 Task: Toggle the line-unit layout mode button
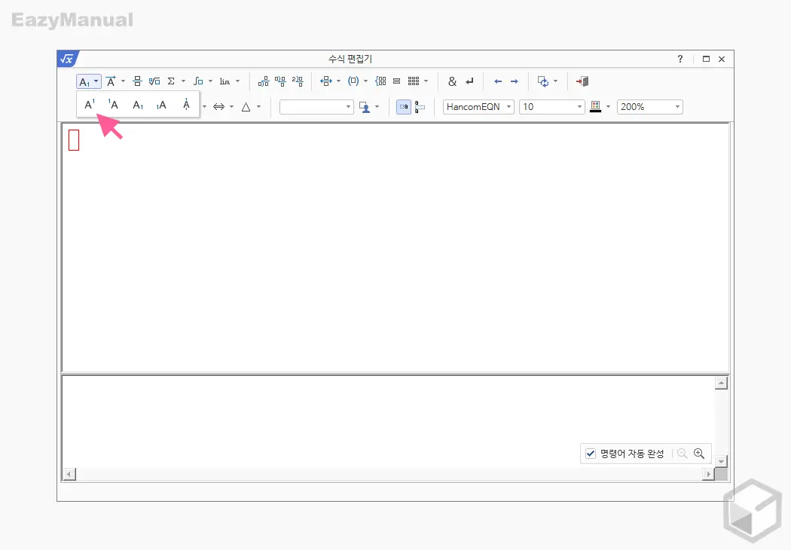click(x=420, y=107)
